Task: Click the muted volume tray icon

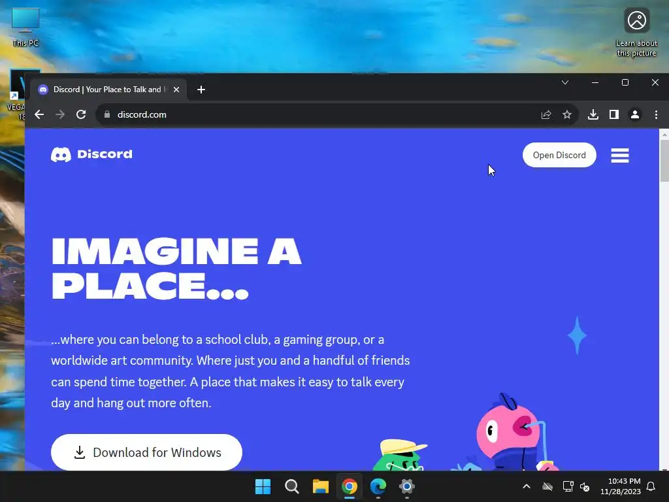Action: point(585,486)
